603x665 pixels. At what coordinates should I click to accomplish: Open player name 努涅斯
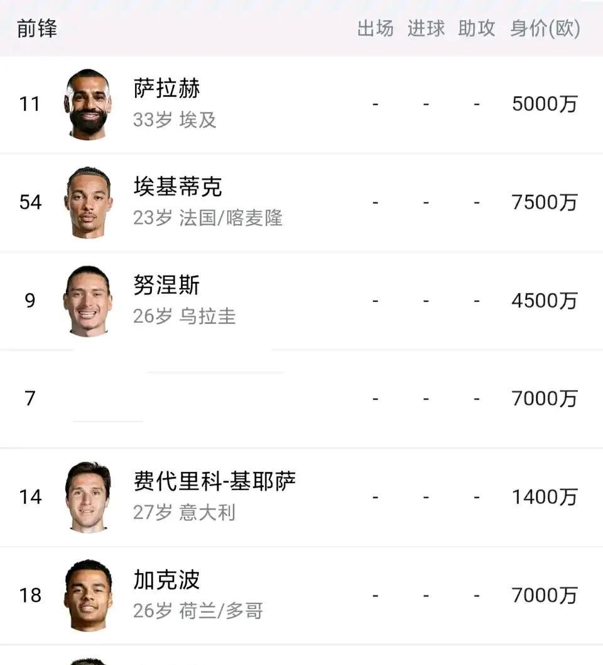(166, 286)
